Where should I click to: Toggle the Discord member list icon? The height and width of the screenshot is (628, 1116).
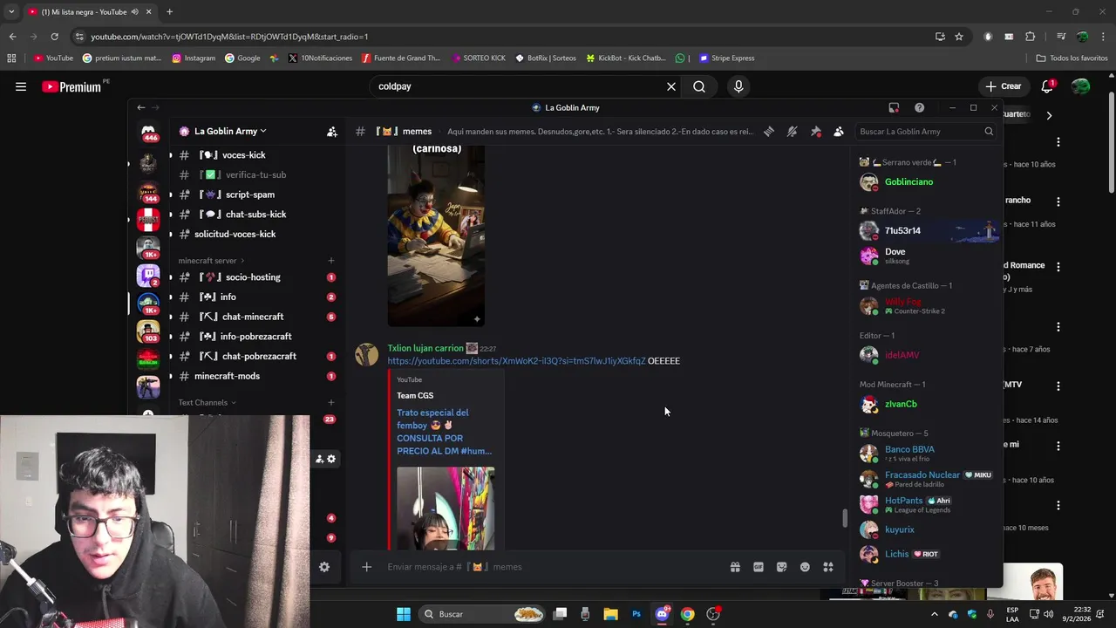pos(838,132)
